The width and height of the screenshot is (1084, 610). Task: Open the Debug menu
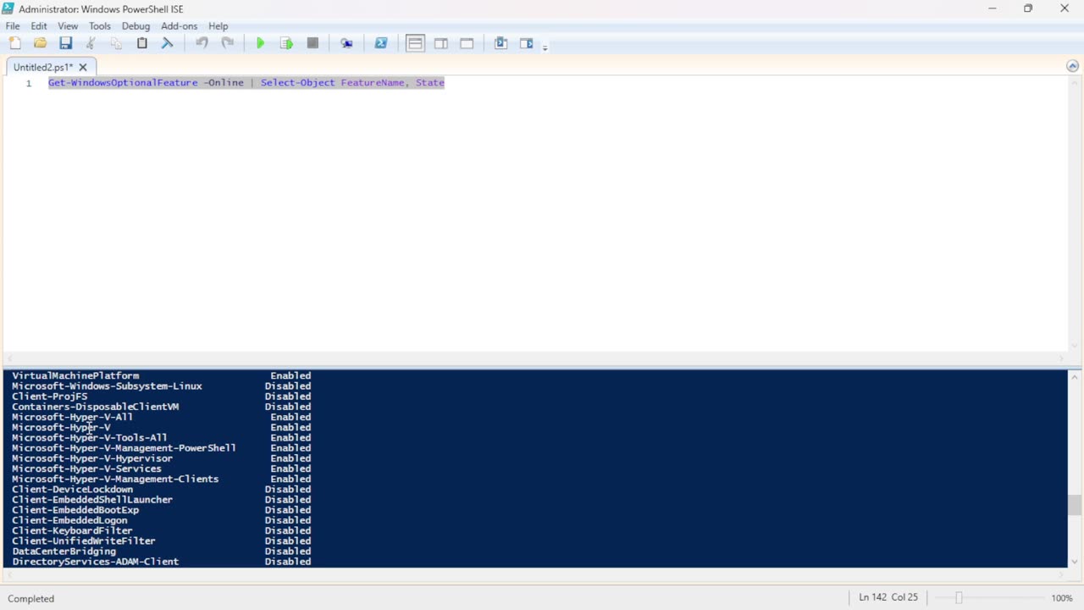tap(135, 26)
